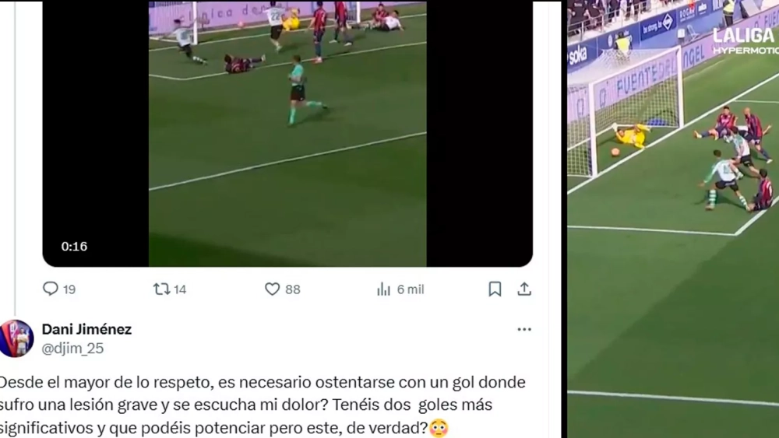Repost using the retweet arrows icon
Image resolution: width=779 pixels, height=438 pixels.
click(x=161, y=289)
